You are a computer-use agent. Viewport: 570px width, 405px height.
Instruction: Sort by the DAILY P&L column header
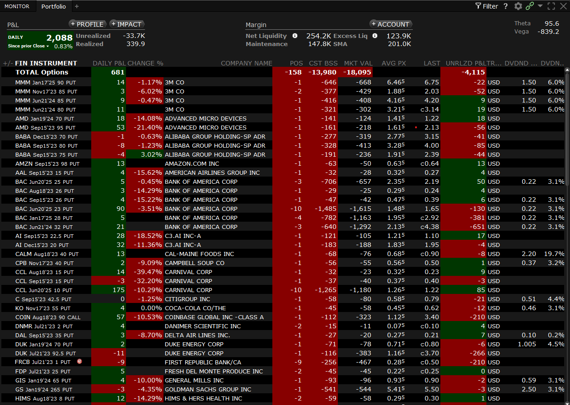coord(108,63)
